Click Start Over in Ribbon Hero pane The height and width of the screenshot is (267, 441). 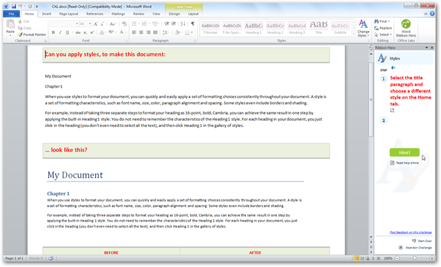[x=422, y=241]
